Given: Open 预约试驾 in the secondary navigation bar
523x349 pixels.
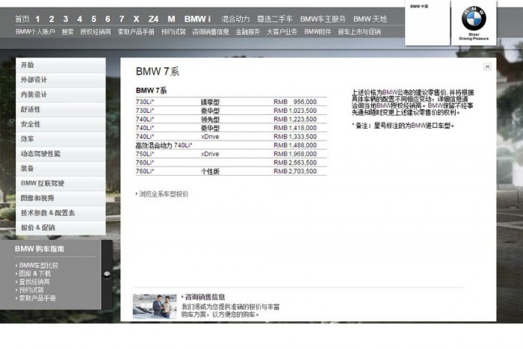Looking at the screenshot, I should click(173, 32).
